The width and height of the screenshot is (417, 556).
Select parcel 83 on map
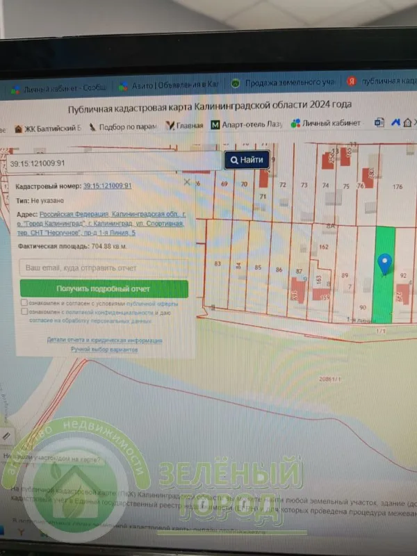pyautogui.click(x=218, y=263)
